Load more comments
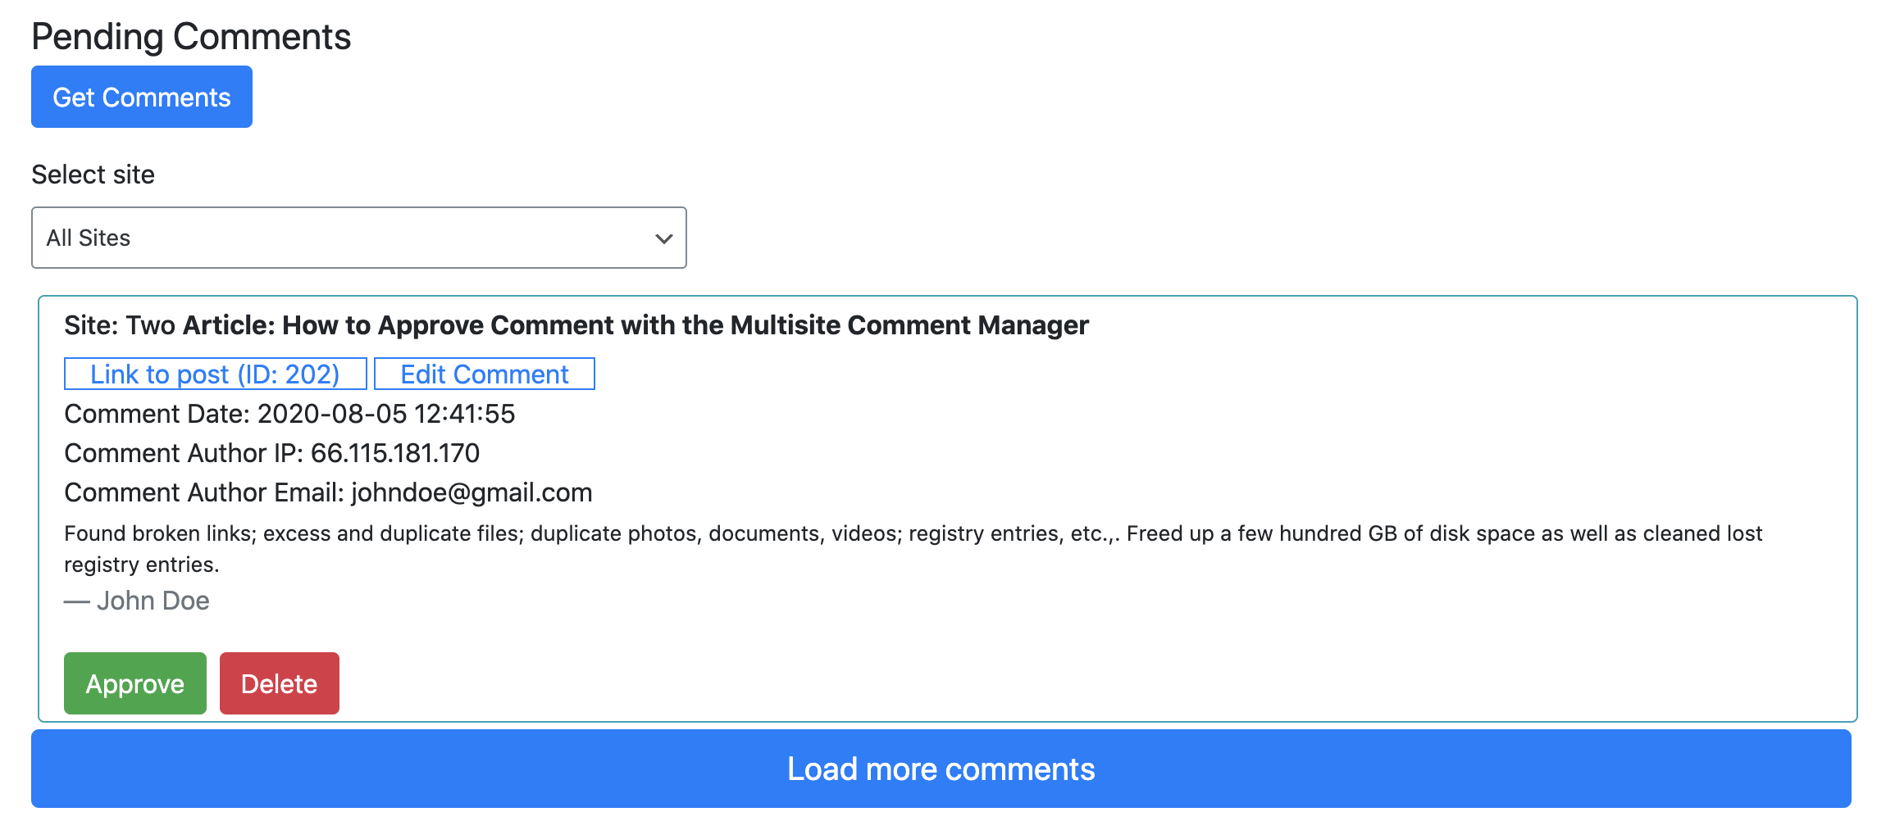 click(x=941, y=769)
